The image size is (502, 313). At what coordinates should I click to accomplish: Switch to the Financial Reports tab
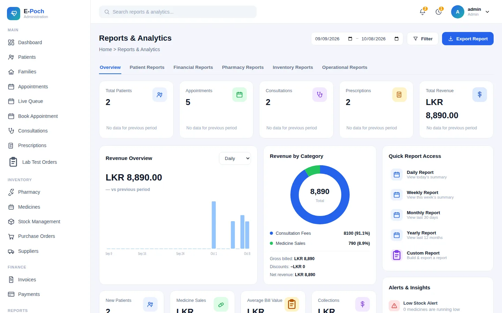click(193, 67)
